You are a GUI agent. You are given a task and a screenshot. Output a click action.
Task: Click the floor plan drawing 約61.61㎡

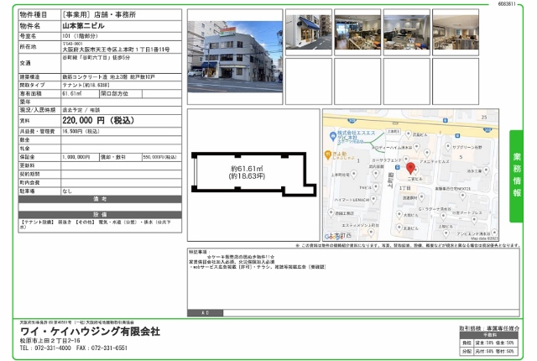tap(253, 174)
